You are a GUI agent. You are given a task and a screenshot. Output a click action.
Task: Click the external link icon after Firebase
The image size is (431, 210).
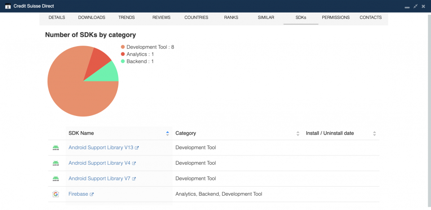92,194
